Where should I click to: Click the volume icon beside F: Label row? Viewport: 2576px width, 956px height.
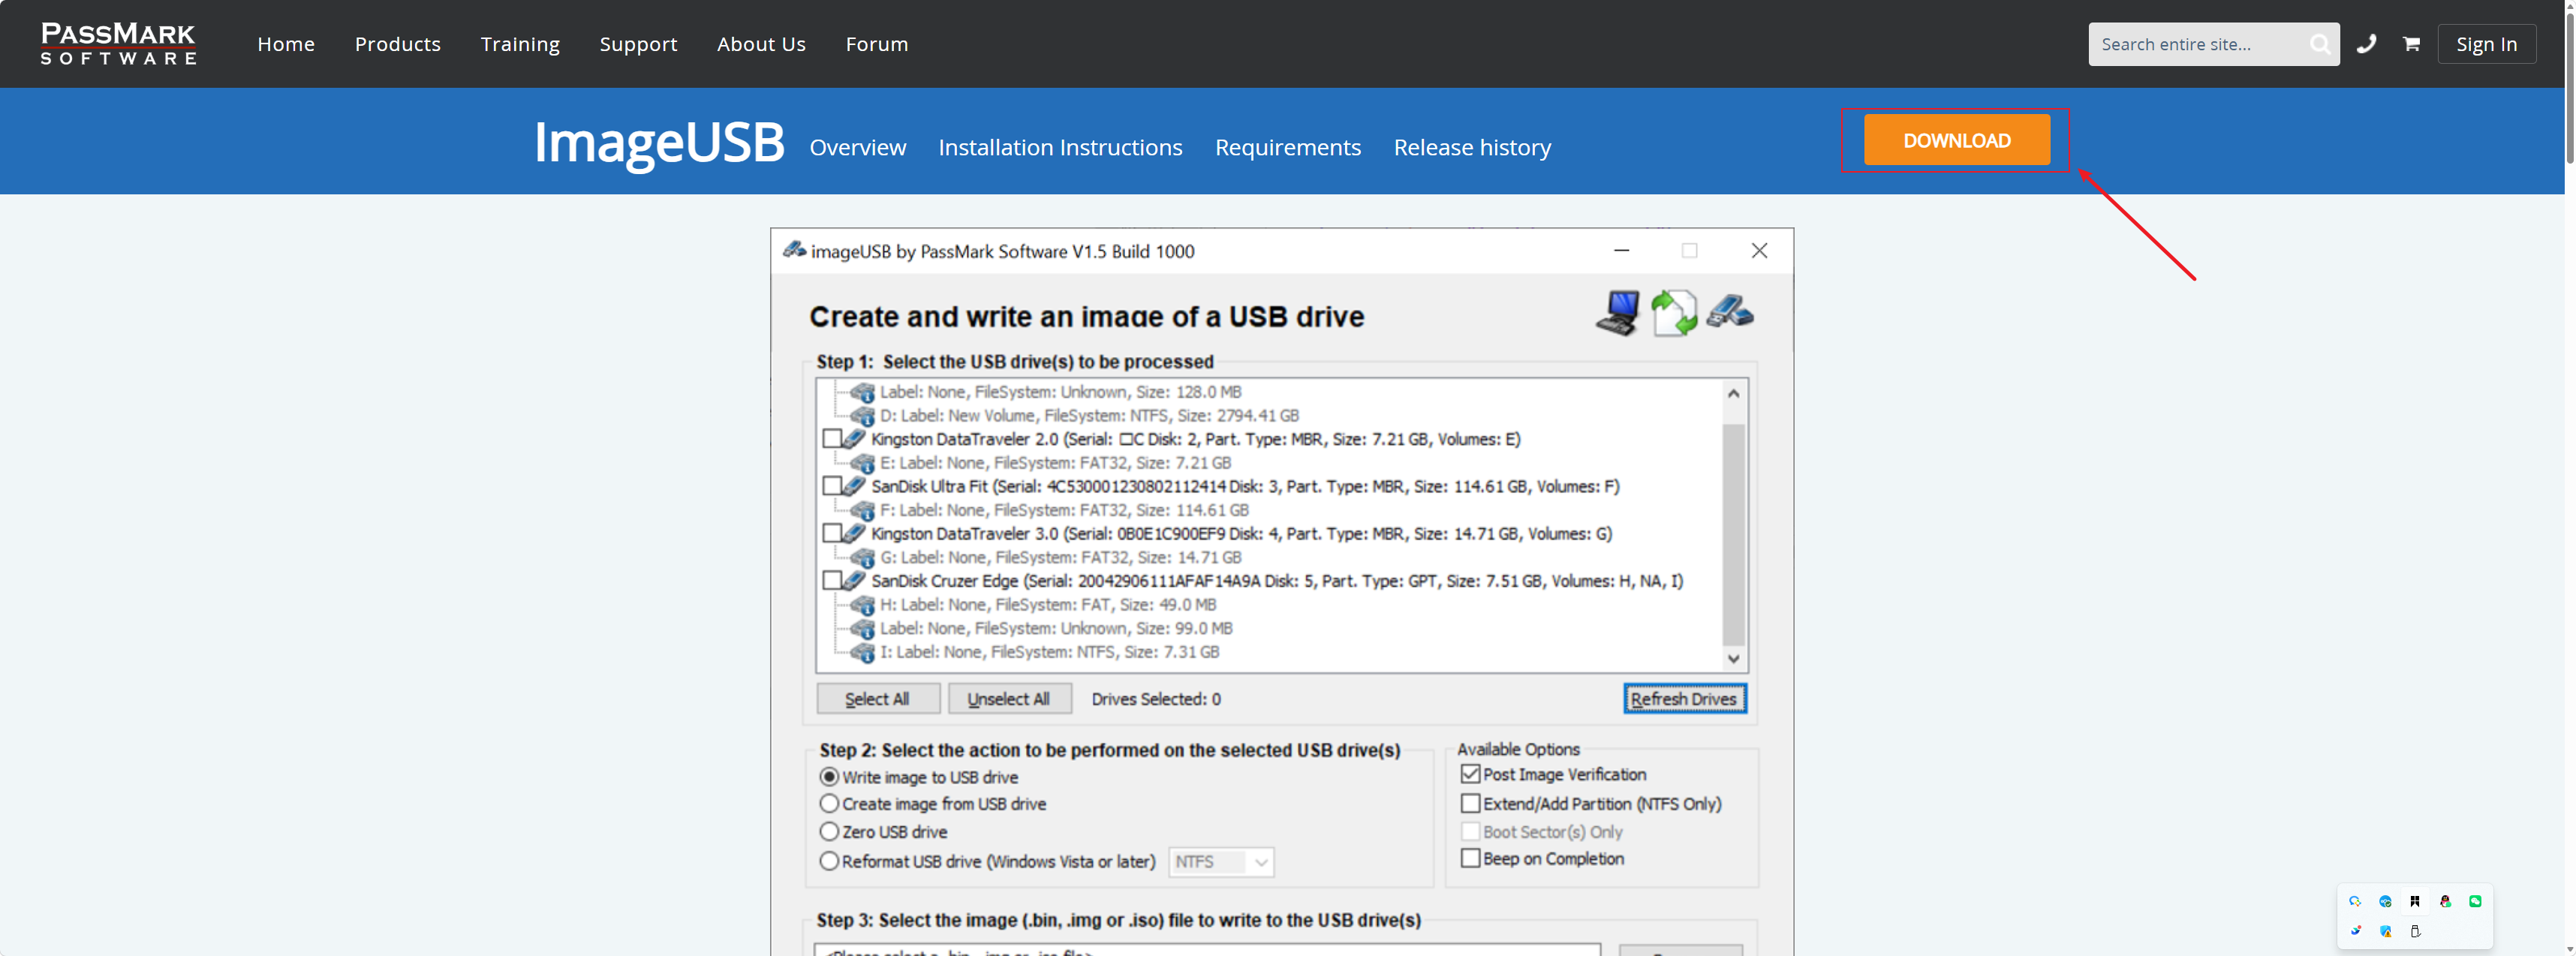[x=863, y=510]
